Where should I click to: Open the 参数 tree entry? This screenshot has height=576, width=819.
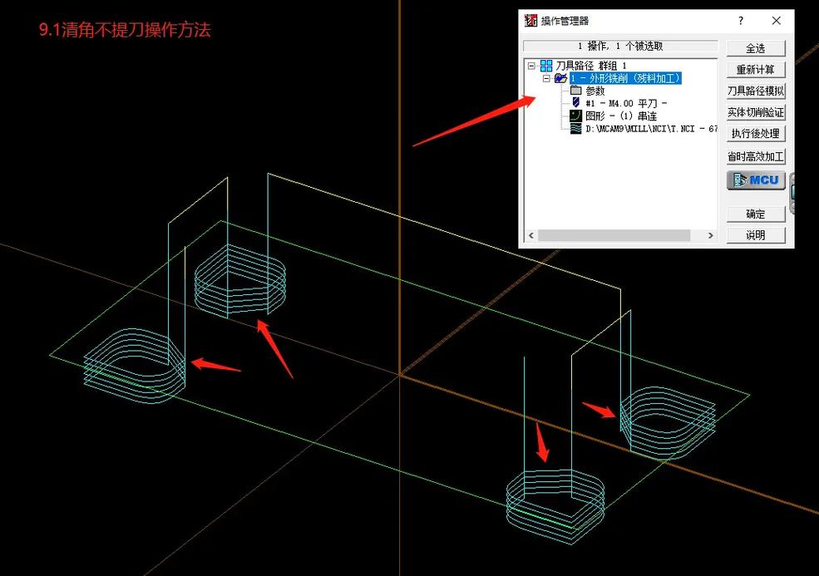tap(595, 91)
